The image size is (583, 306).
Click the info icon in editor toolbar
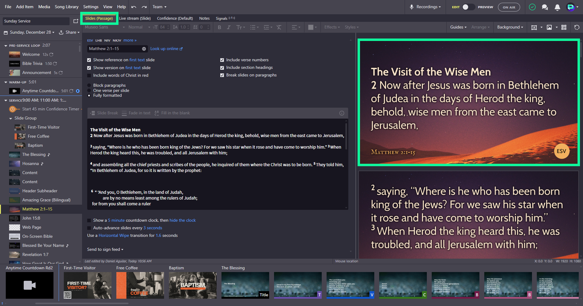point(342,113)
